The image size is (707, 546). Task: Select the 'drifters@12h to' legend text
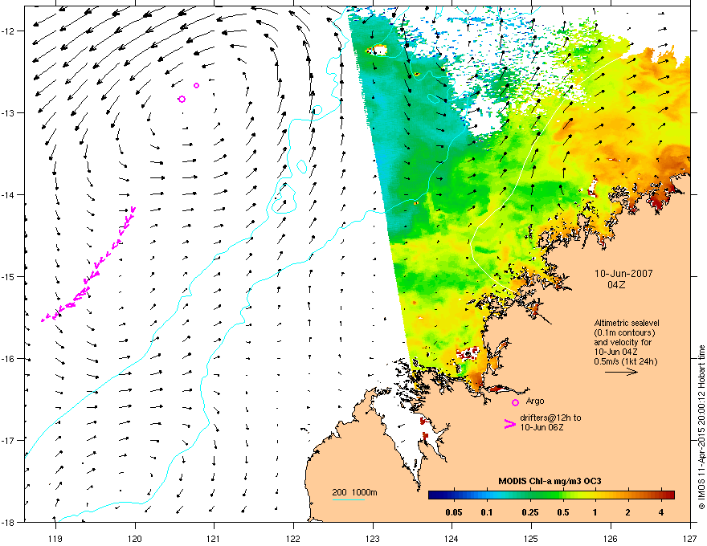pyautogui.click(x=550, y=418)
